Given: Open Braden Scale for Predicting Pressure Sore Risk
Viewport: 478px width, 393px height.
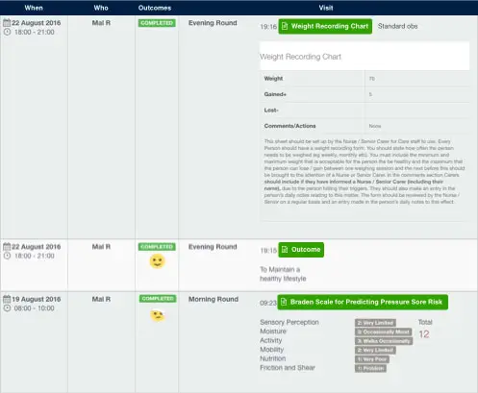Looking at the screenshot, I should pyautogui.click(x=363, y=302).
